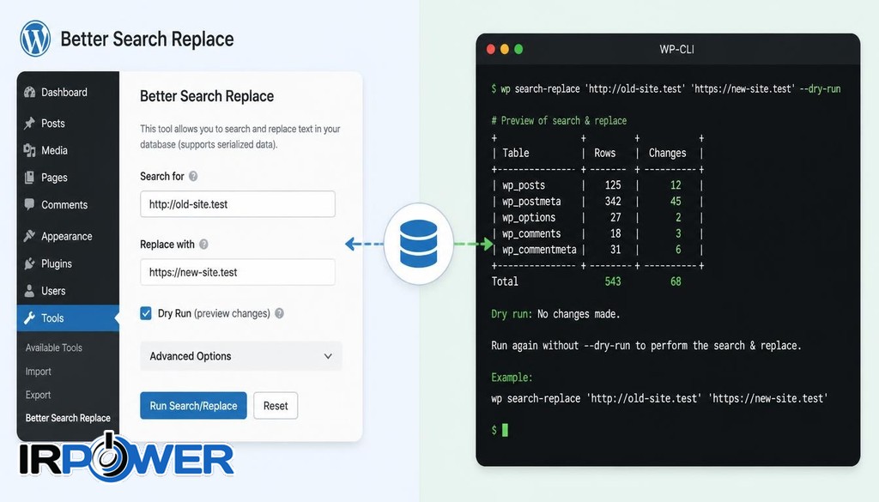The image size is (879, 502).
Task: Select Tools in the admin menu
Action: click(68, 318)
